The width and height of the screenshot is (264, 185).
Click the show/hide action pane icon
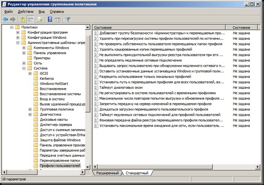pyautogui.click(x=58, y=19)
